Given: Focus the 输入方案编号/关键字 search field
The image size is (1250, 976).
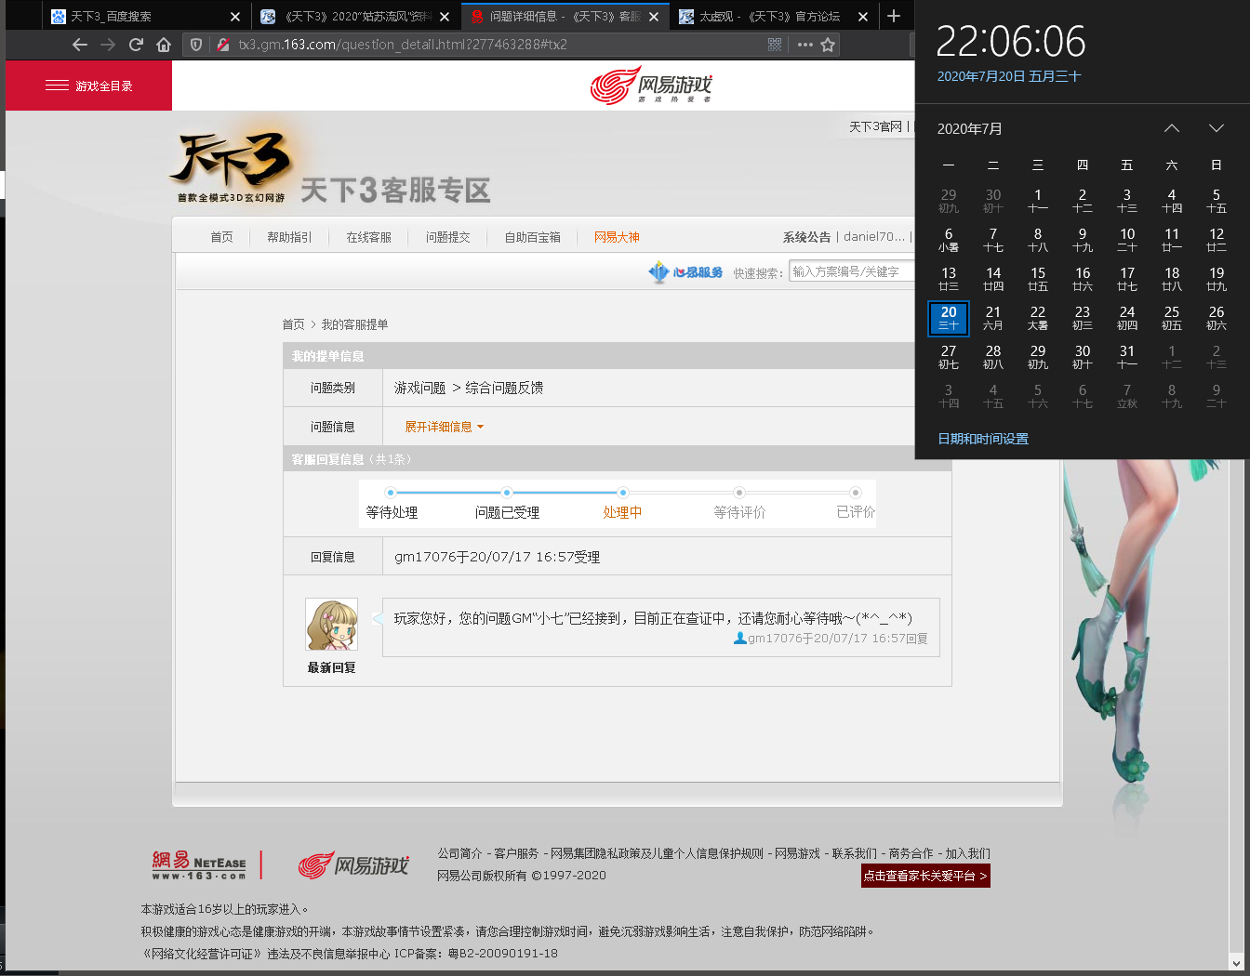Looking at the screenshot, I should pos(851,271).
